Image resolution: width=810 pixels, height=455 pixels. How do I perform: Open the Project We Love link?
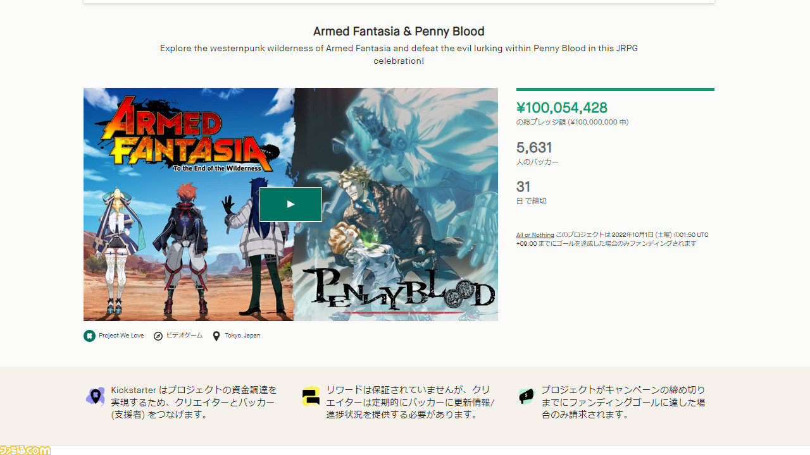point(121,336)
